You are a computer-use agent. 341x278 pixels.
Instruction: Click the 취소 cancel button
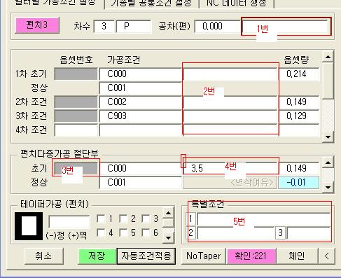pos(43,256)
